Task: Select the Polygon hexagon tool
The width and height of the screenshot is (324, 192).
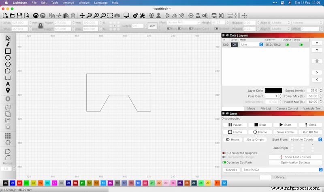Action: pyautogui.click(x=8, y=64)
